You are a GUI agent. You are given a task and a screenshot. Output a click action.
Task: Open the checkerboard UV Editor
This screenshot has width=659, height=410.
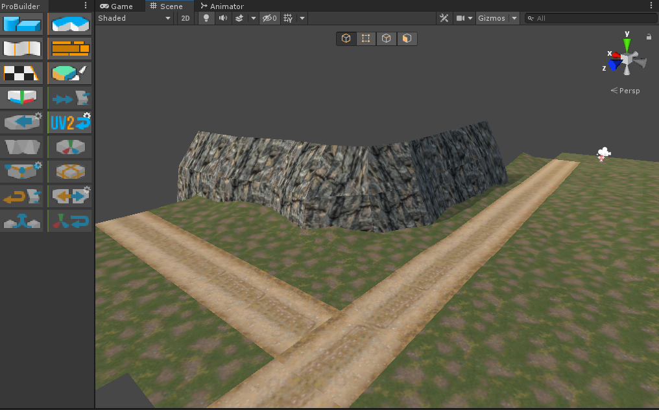tap(22, 73)
